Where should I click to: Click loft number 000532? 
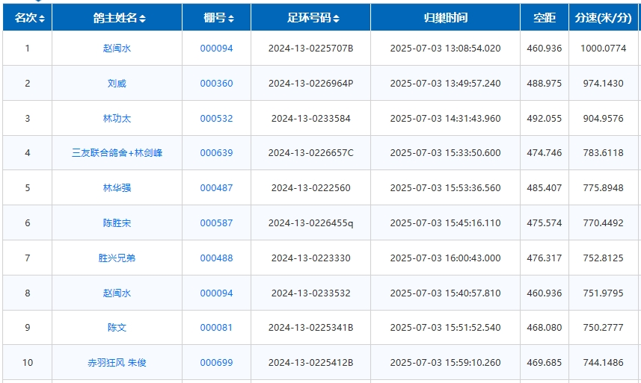(216, 119)
